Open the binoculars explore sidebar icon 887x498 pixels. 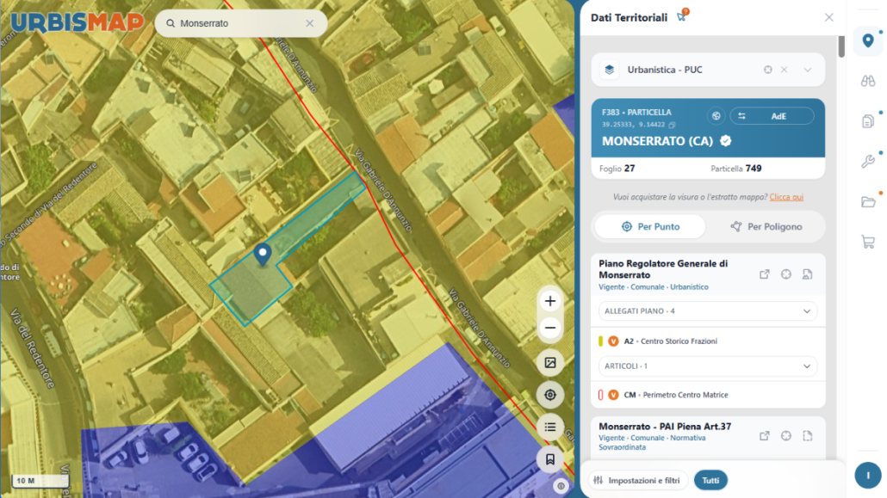point(868,82)
